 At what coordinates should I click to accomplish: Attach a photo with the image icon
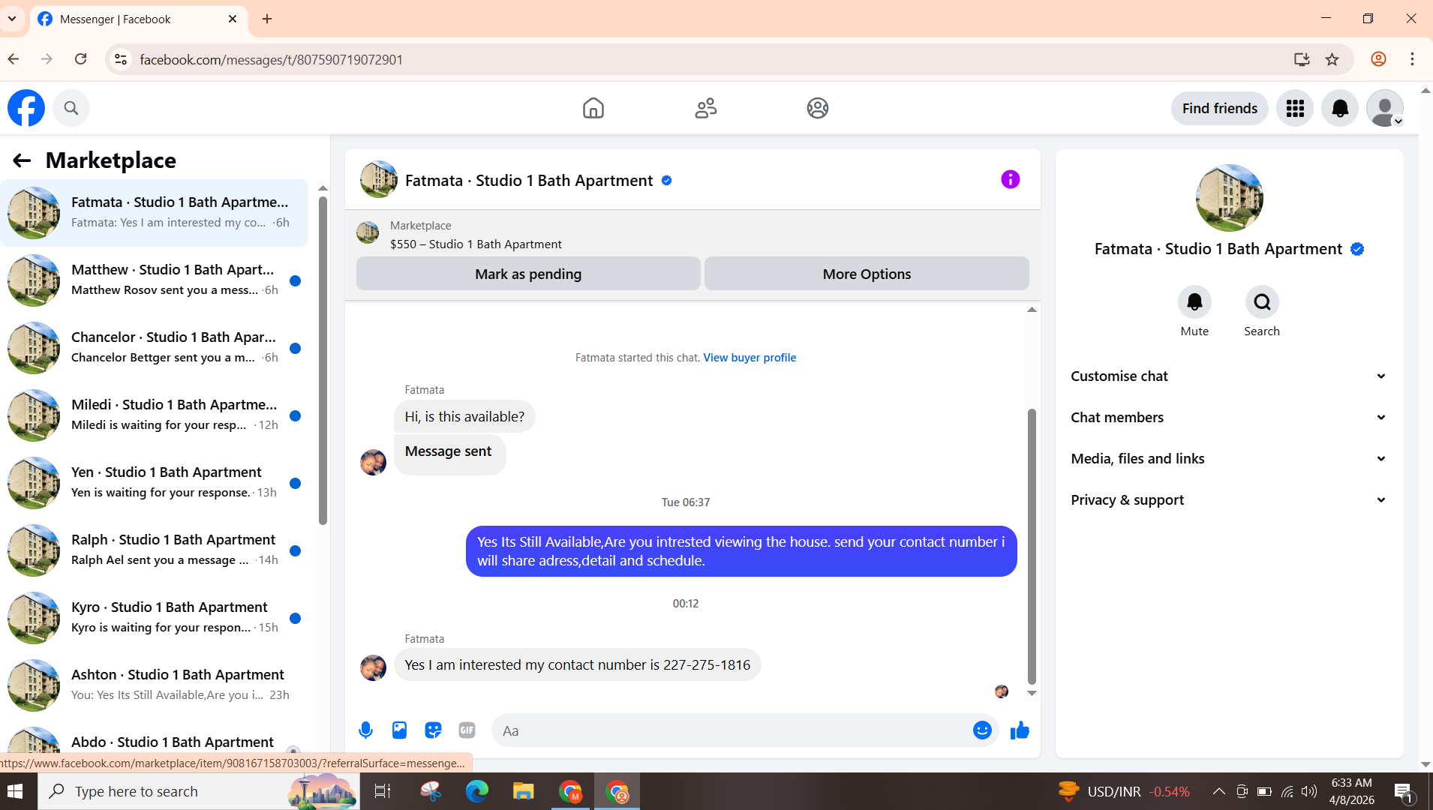click(399, 730)
